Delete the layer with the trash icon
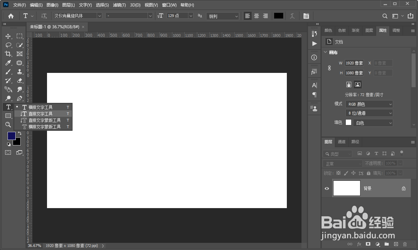The height and width of the screenshot is (250, 418). pyautogui.click(x=405, y=244)
